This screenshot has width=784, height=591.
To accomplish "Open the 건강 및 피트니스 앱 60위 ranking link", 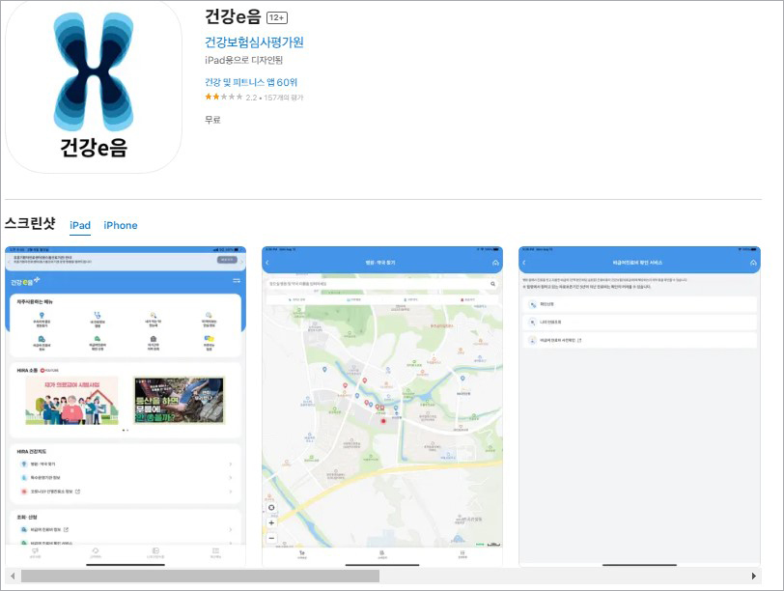I will [251, 82].
